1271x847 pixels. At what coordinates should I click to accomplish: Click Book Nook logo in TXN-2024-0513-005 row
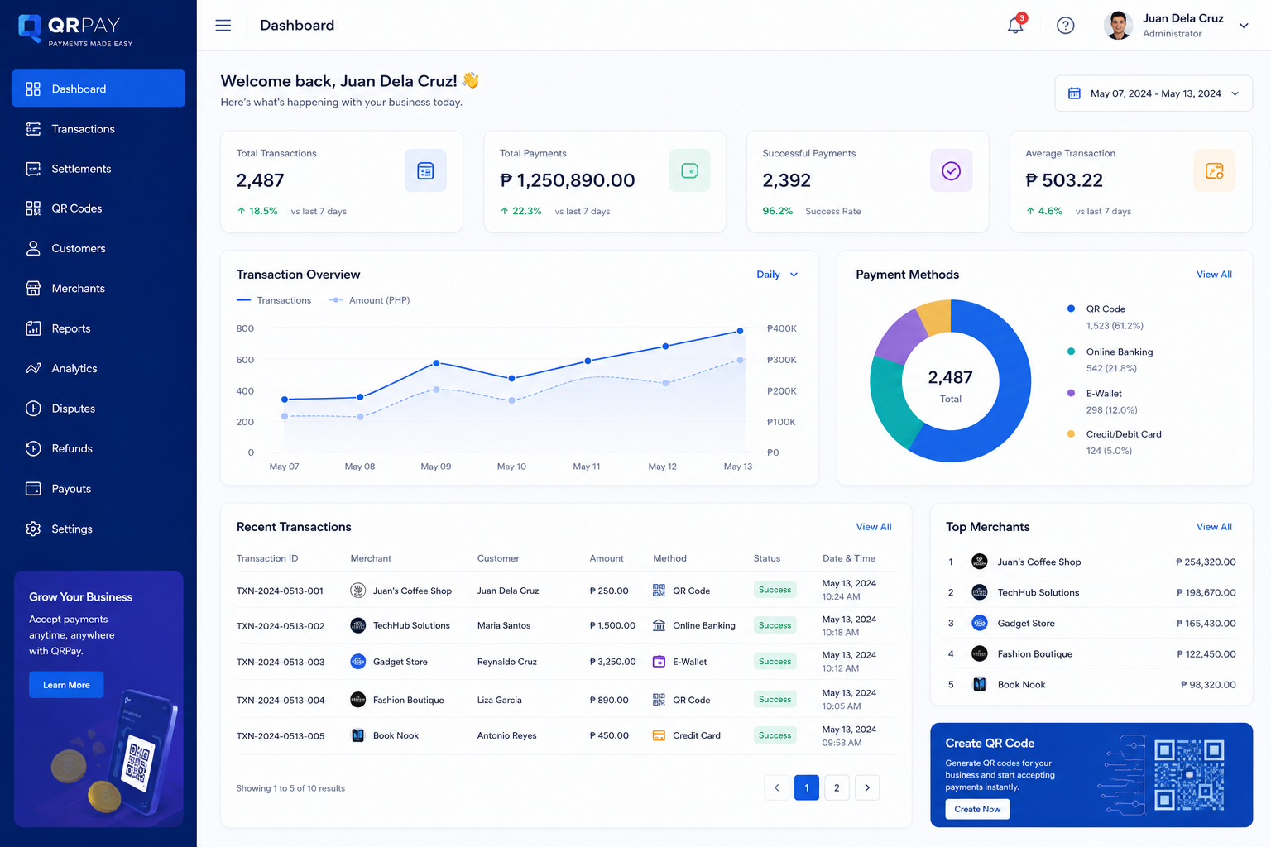pyautogui.click(x=358, y=735)
